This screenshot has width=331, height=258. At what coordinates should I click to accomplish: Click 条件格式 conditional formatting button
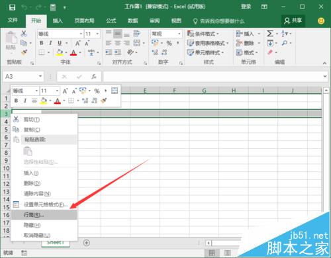[203, 34]
